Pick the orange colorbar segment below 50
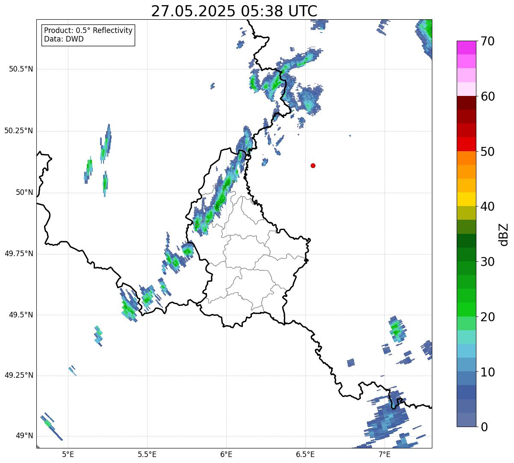514x463 pixels. pyautogui.click(x=466, y=158)
